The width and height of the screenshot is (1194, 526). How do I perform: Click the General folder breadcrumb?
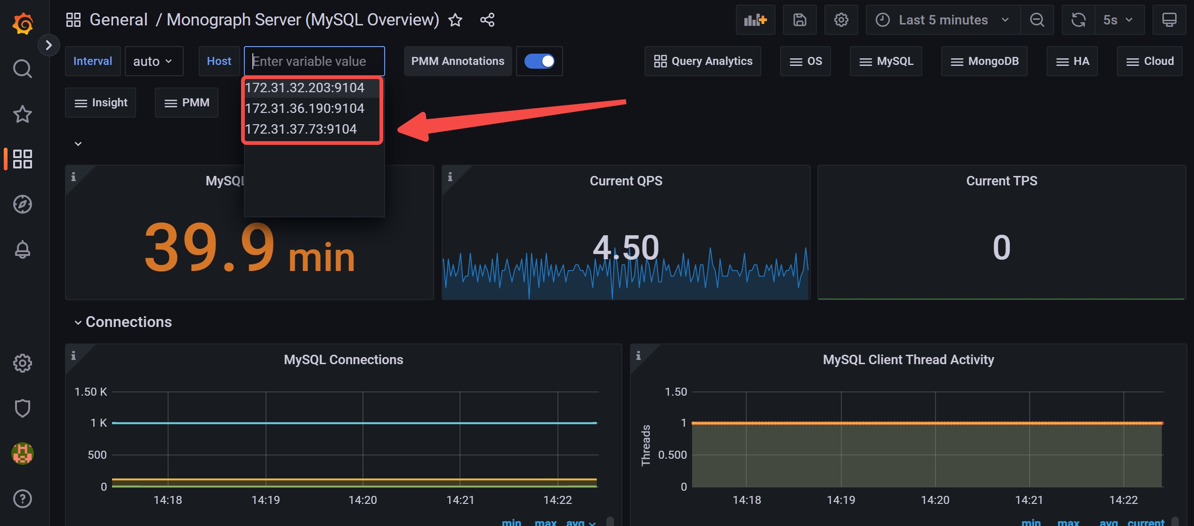[x=119, y=20]
